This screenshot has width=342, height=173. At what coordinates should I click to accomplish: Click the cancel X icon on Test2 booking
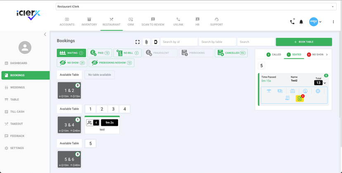click(x=318, y=91)
